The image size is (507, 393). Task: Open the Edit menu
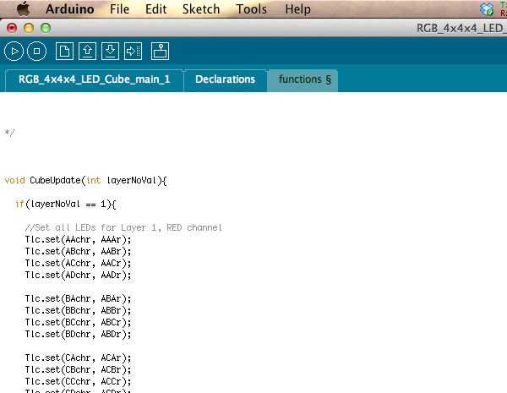[x=155, y=9]
